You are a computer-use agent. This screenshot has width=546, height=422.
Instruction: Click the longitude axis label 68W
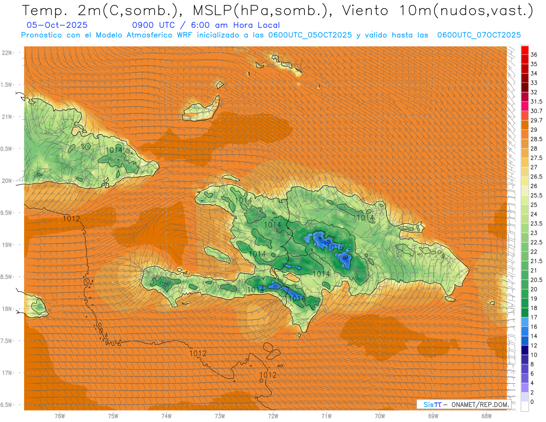(486, 416)
